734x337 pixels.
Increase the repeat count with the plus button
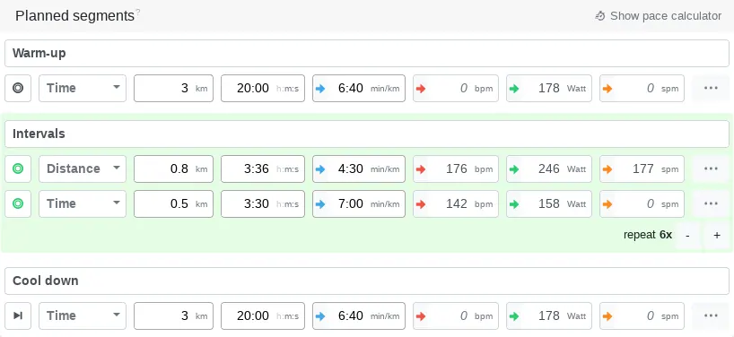pos(717,235)
